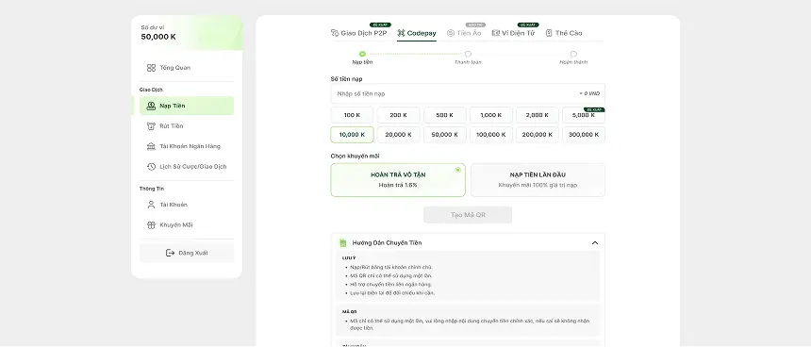
Task: Open the Tiền Ảo tab
Action: pos(464,33)
